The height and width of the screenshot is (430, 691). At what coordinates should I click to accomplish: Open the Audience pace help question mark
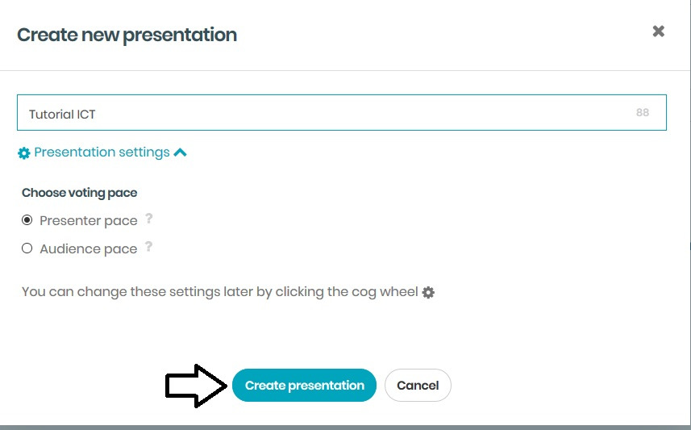click(x=148, y=247)
